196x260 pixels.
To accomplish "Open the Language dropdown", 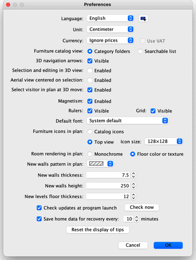I will [x=110, y=18].
